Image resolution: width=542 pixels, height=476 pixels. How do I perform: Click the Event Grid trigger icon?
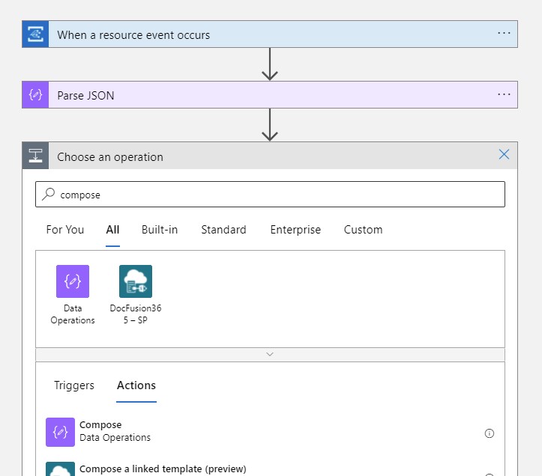[35, 34]
